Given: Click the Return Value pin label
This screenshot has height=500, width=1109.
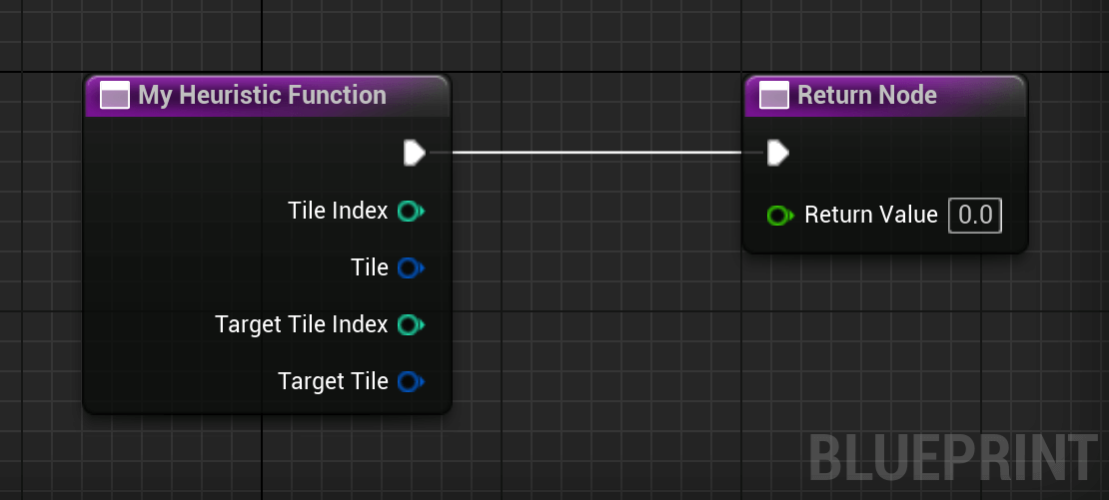Looking at the screenshot, I should pyautogui.click(x=870, y=215).
